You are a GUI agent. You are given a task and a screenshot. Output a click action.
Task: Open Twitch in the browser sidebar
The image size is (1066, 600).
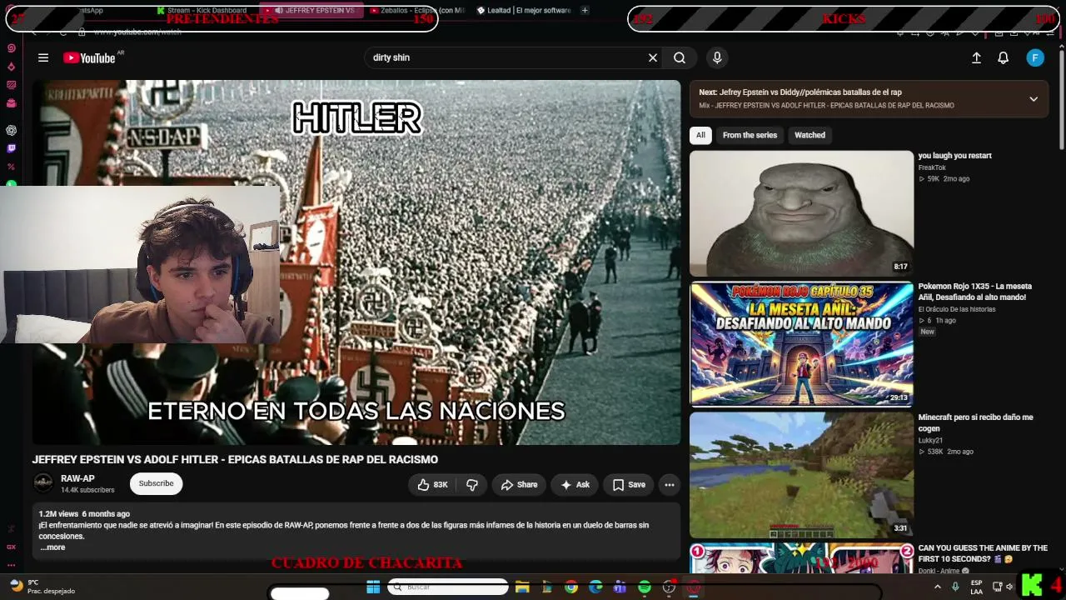pyautogui.click(x=11, y=148)
